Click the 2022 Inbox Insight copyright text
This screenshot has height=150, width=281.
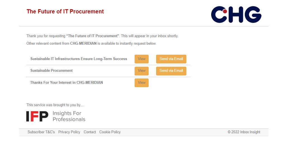point(244,132)
